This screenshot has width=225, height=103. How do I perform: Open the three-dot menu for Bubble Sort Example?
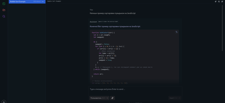click(43, 2)
